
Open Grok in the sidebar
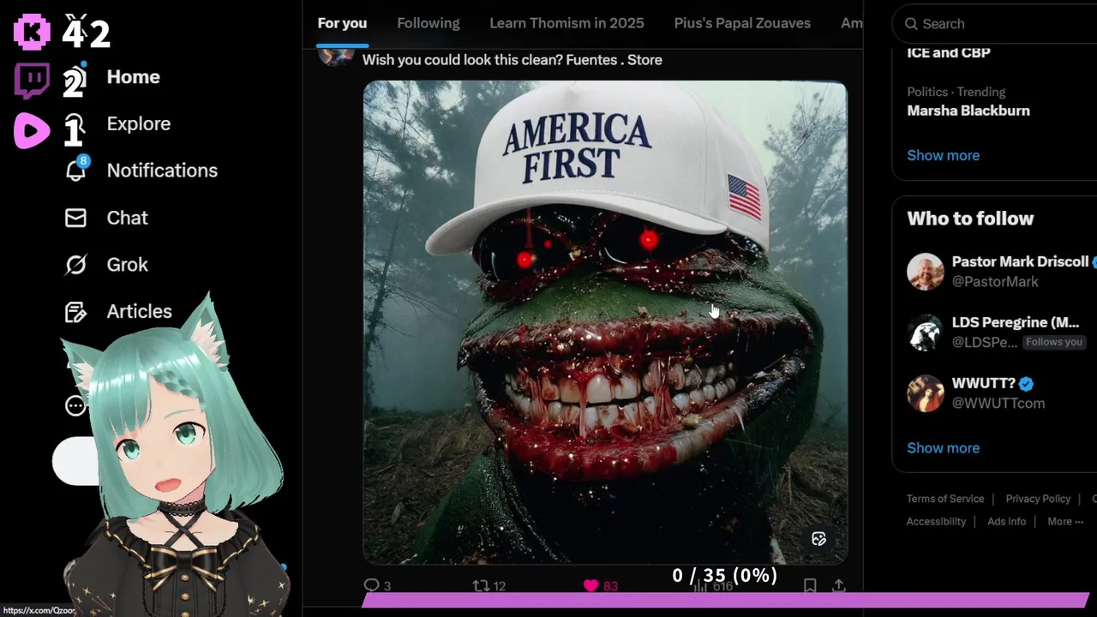tap(127, 265)
